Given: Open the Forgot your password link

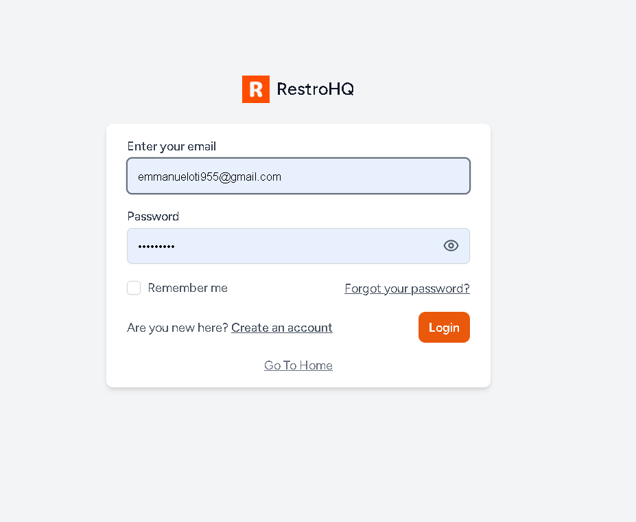Looking at the screenshot, I should 407,288.
